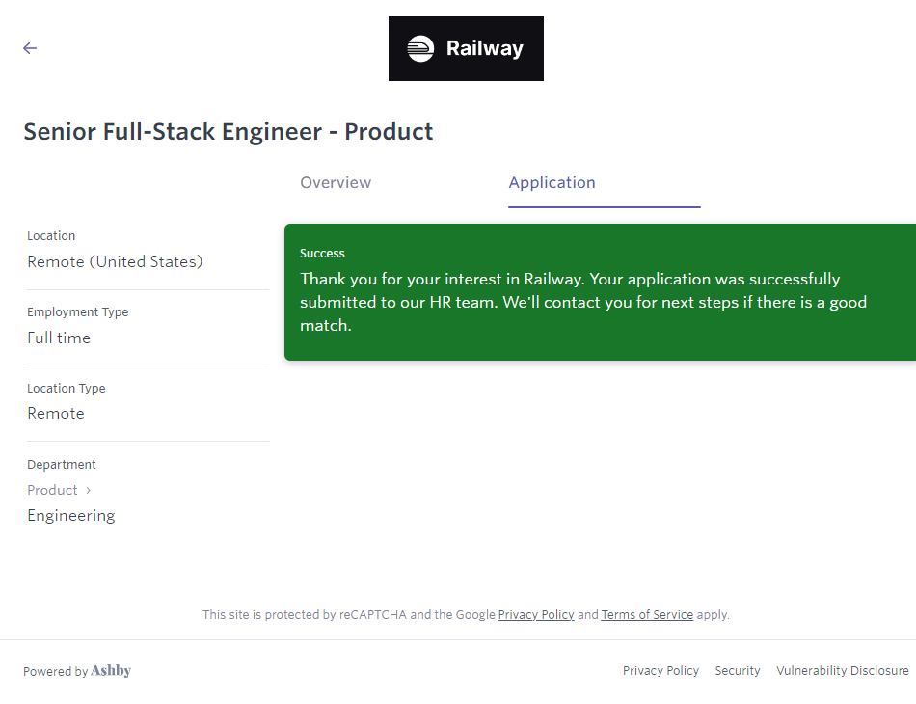Open the reCAPTCHA Google Privacy Policy link

tap(536, 615)
